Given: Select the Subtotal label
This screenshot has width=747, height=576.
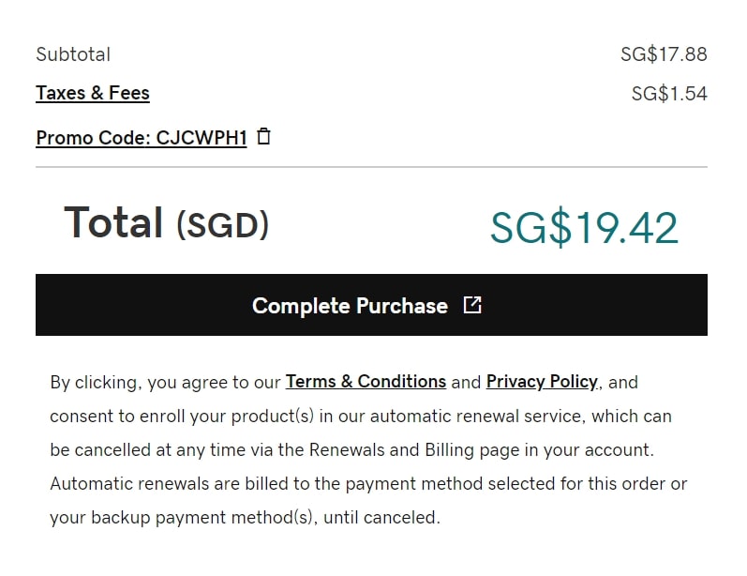Looking at the screenshot, I should pos(73,54).
